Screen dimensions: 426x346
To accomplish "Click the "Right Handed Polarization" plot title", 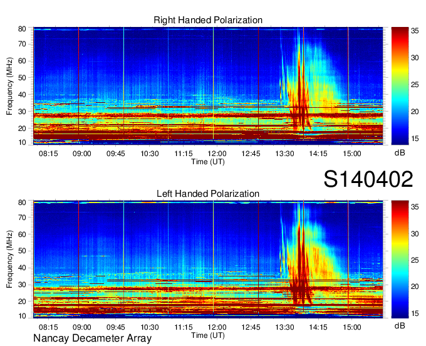I will pos(208,20).
